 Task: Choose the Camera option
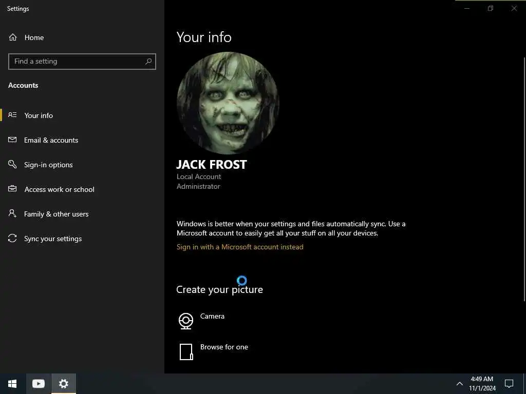pos(212,316)
